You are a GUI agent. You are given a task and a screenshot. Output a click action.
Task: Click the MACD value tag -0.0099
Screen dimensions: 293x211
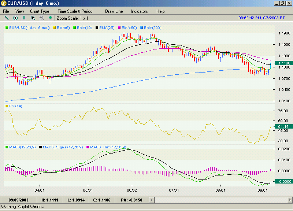284,181
